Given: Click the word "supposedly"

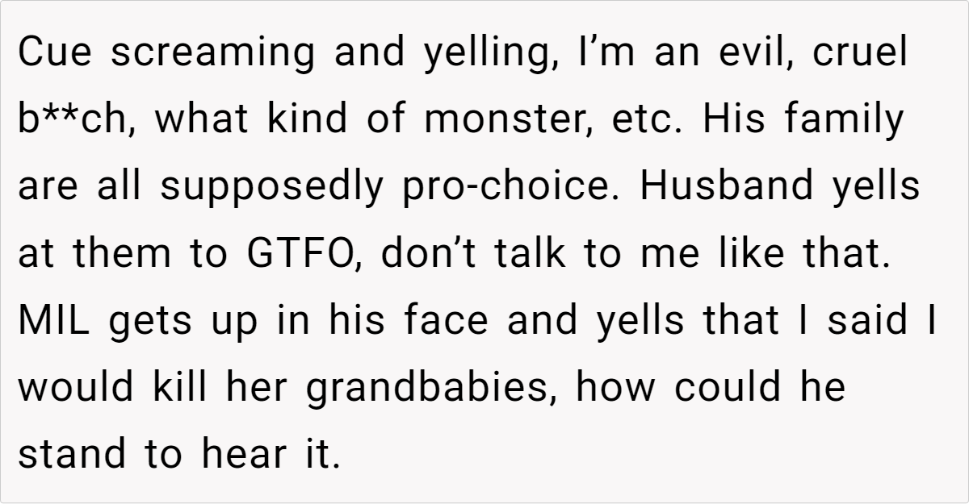Looking at the screenshot, I should point(271,187).
